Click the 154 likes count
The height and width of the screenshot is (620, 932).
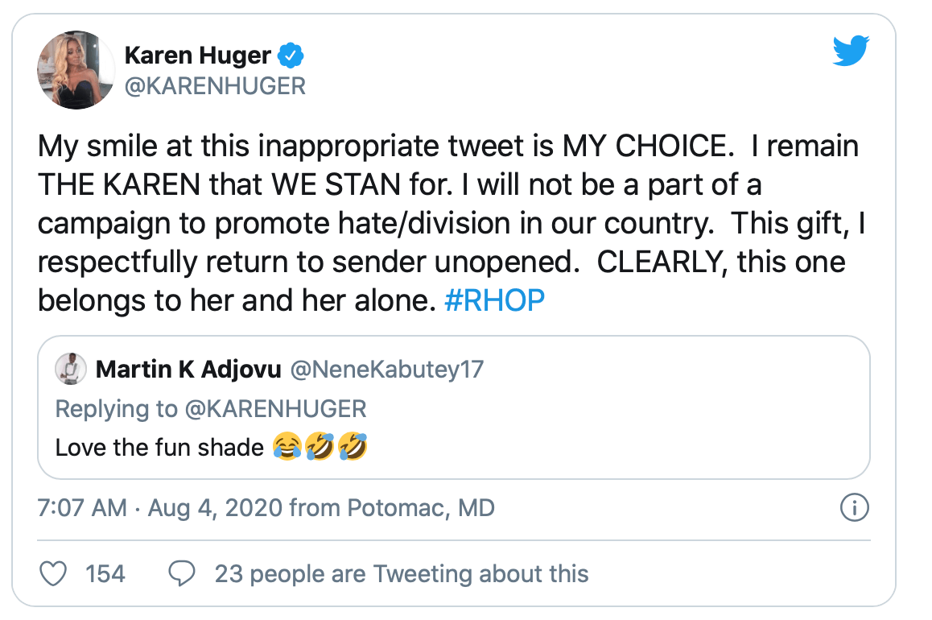click(x=105, y=573)
